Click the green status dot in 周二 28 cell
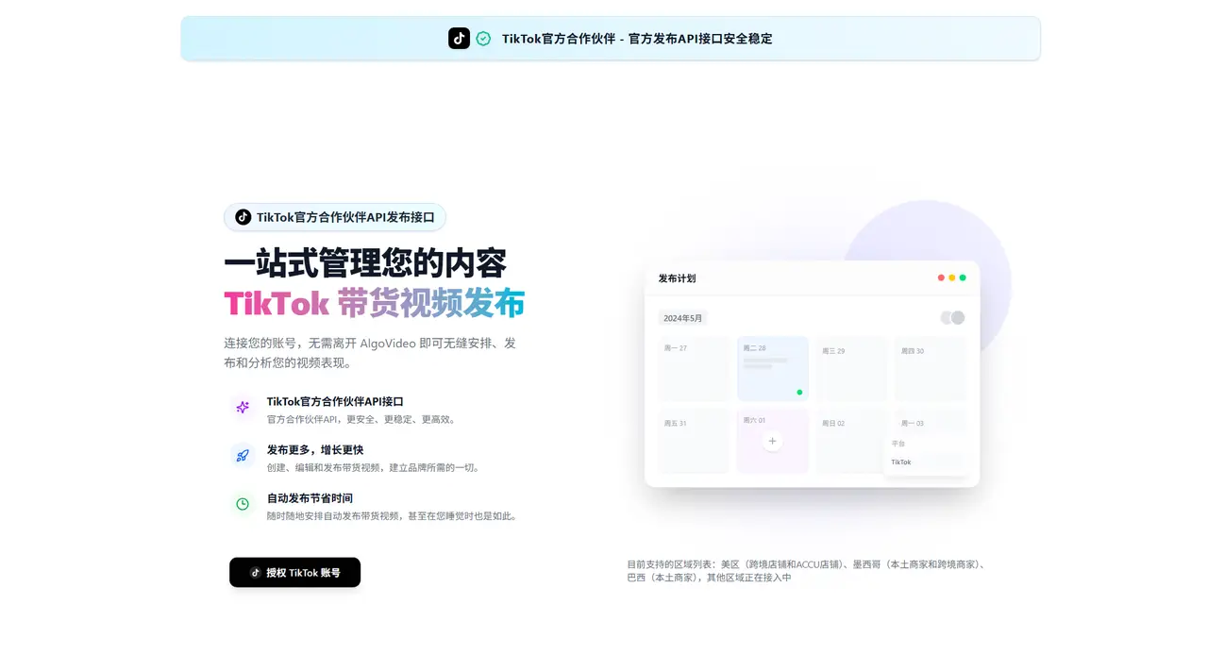Screen dimensions: 1208x655 click(x=799, y=392)
